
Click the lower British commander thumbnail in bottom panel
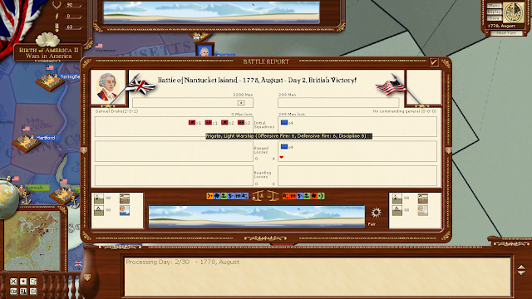click(125, 210)
